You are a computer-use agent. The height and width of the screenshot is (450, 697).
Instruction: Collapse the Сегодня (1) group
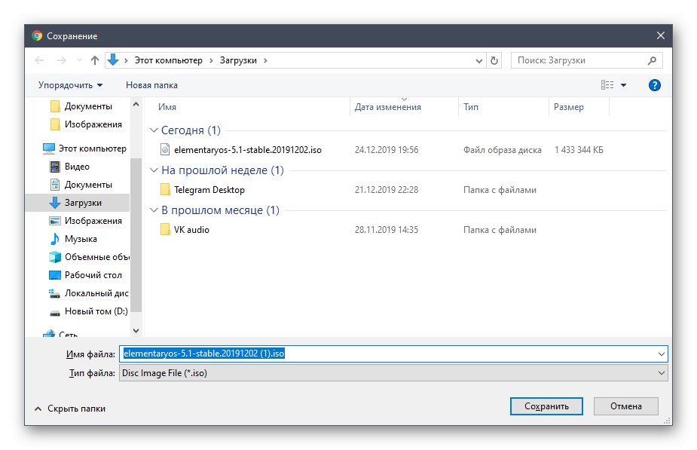tap(154, 130)
